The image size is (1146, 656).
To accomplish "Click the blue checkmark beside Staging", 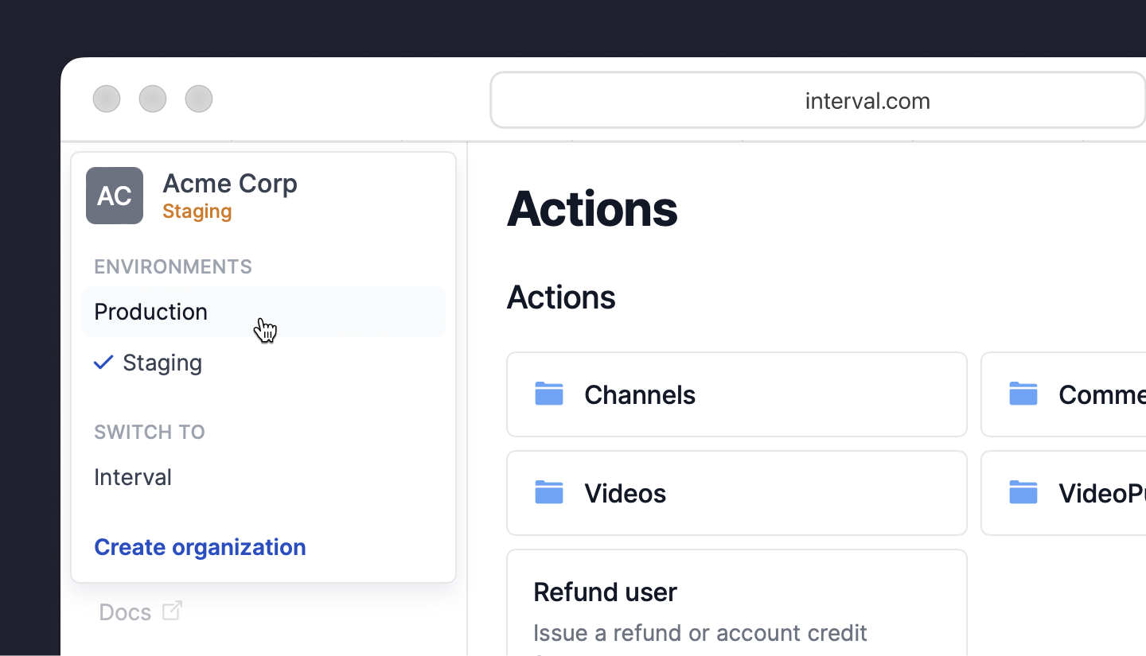I will tap(103, 363).
